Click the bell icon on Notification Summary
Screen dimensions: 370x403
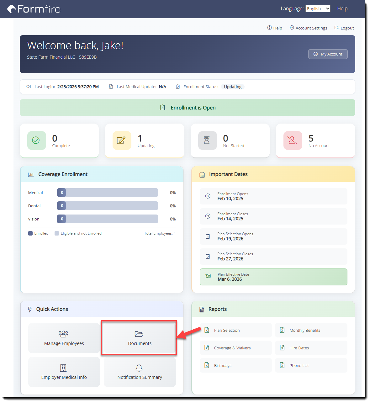[x=139, y=368]
